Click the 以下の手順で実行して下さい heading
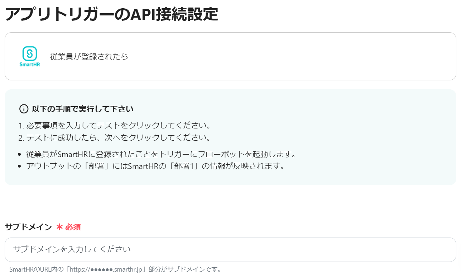 point(83,109)
